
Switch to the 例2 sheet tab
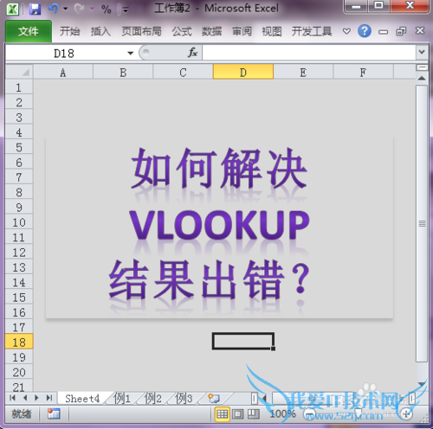click(153, 399)
